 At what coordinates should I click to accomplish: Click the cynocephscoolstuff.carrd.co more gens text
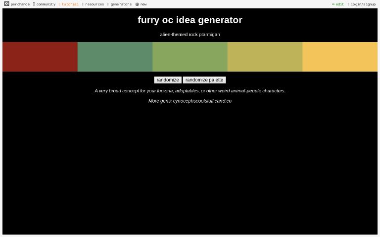point(202,101)
